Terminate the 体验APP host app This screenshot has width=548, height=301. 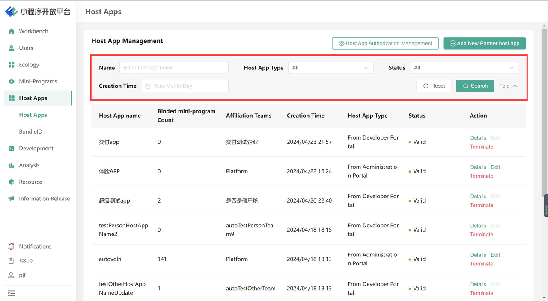pyautogui.click(x=482, y=176)
